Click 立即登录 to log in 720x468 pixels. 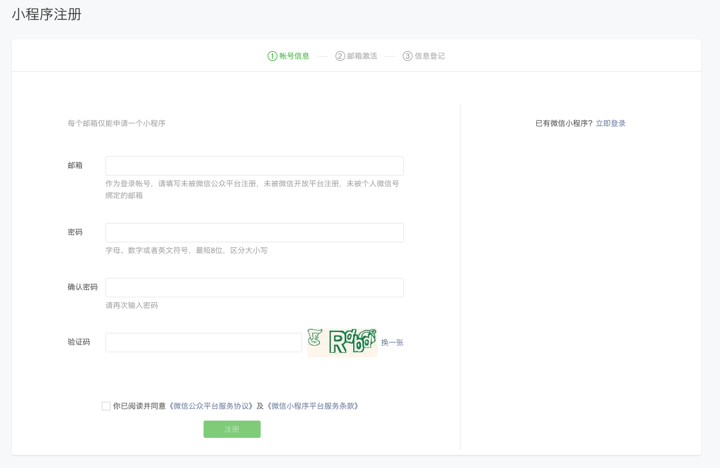[x=611, y=123]
